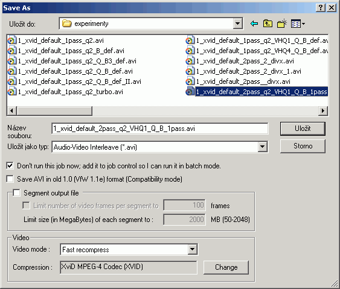Viewport: 340px width, 289px height.
Task: Expand the experimenty folder dropdown
Action: click(238, 24)
